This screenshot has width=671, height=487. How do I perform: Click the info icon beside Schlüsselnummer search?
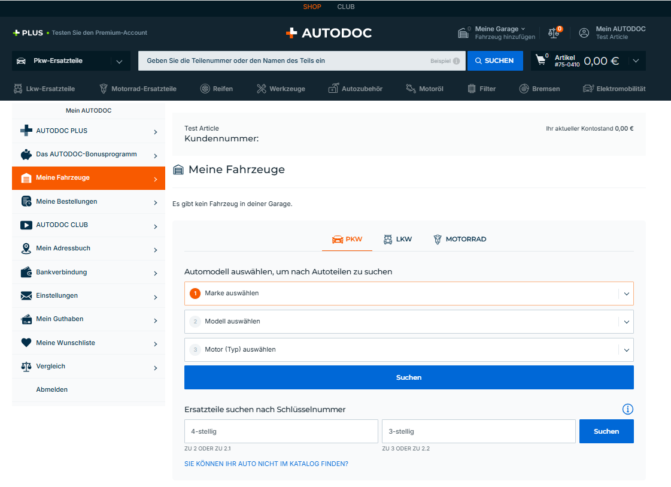click(627, 409)
